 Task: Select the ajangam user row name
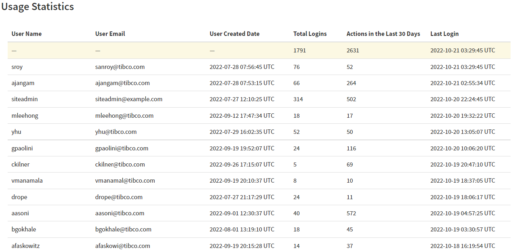coord(23,83)
